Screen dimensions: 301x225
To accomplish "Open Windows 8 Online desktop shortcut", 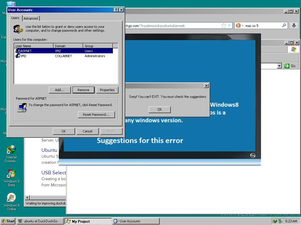I will 11,202.
